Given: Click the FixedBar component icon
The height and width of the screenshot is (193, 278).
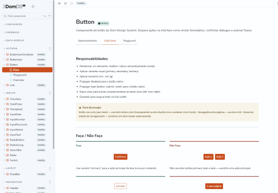Looking at the screenshot, I should [7, 174].
